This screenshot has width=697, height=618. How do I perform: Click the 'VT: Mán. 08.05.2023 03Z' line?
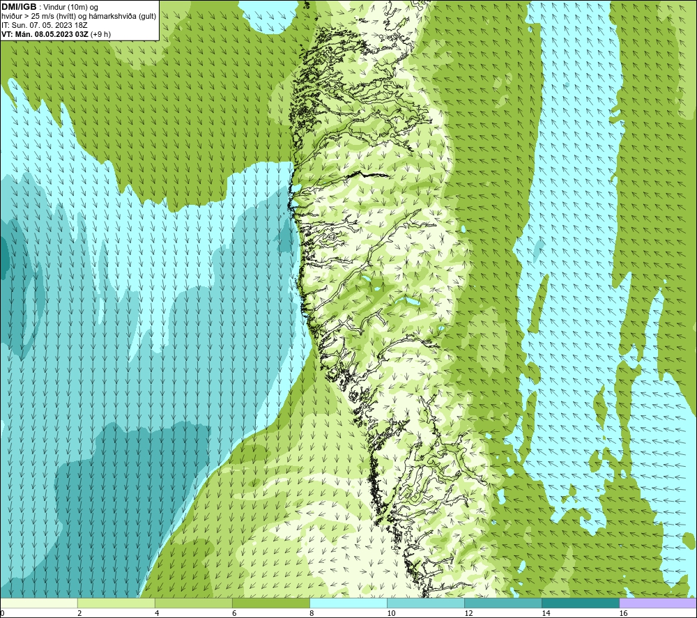point(56,34)
